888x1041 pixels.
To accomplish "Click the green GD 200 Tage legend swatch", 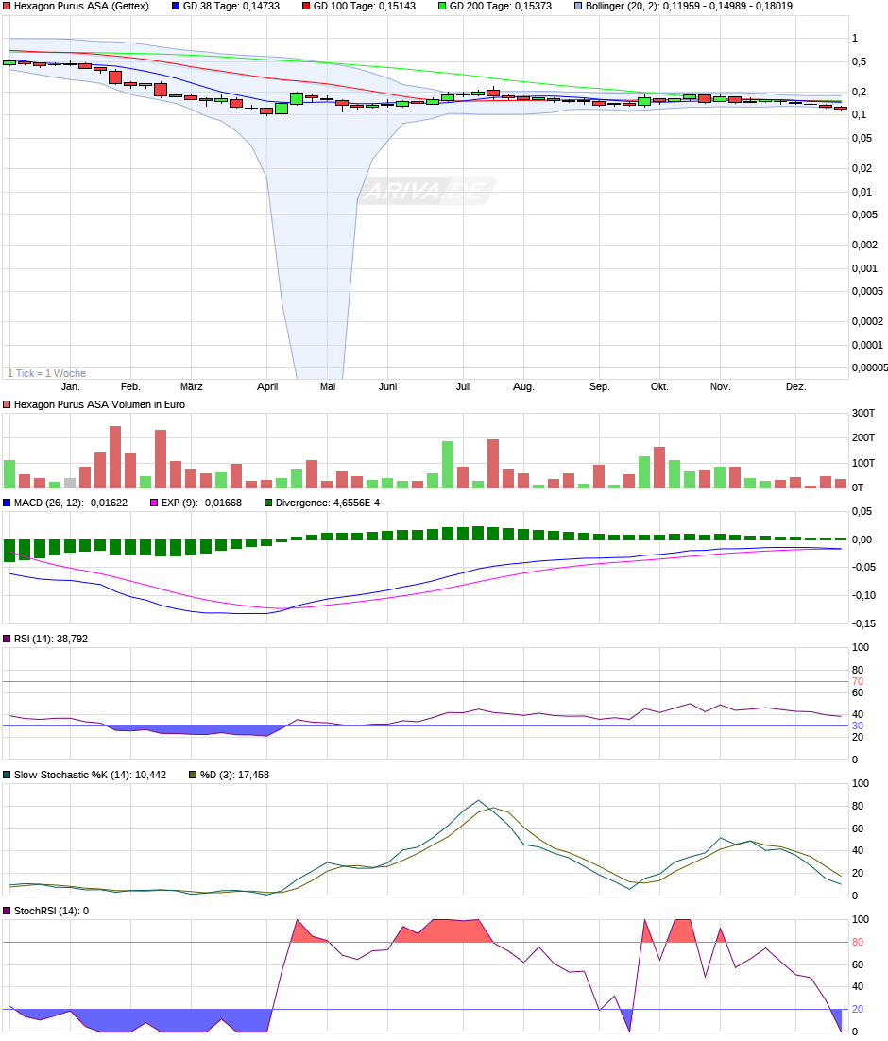I will (x=442, y=6).
